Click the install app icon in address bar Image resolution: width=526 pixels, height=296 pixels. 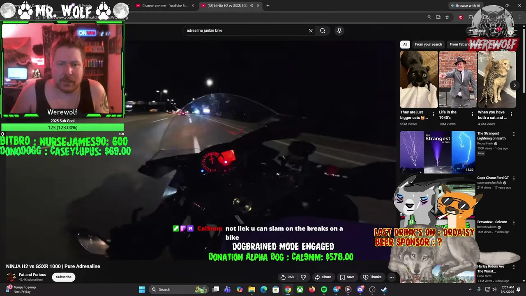coord(438,17)
